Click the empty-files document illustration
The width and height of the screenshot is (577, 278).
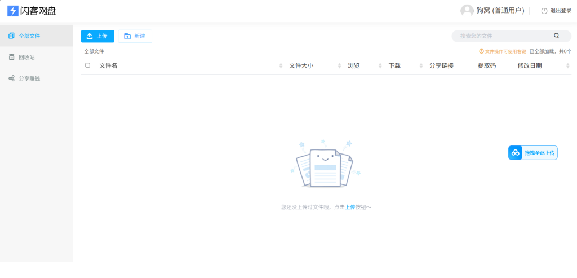click(x=325, y=164)
